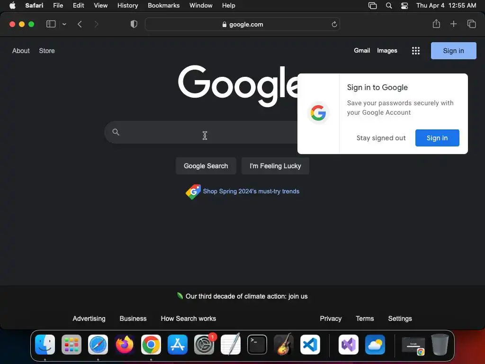The height and width of the screenshot is (364, 485).
Task: Show tab overview icon
Action: [471, 24]
